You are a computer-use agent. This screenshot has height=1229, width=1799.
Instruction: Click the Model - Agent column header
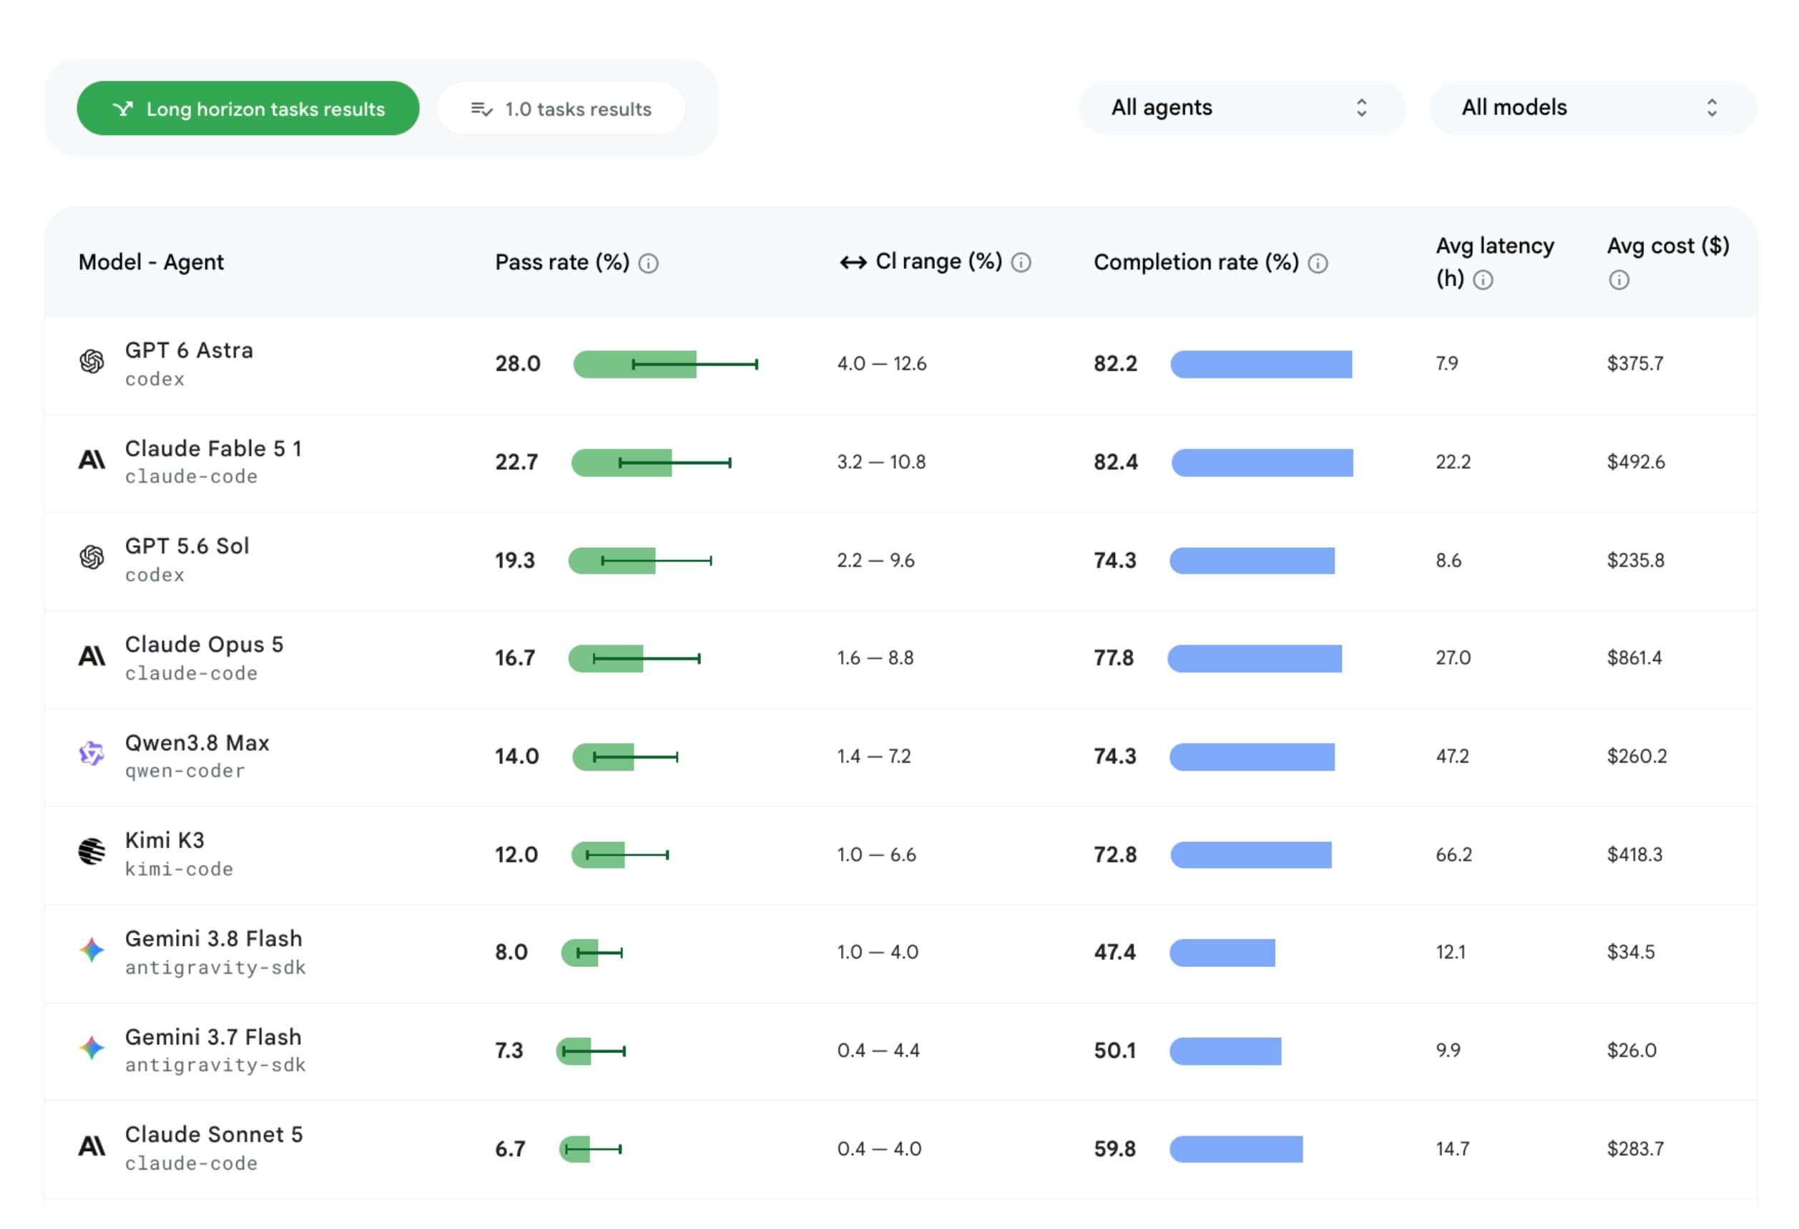(x=151, y=263)
